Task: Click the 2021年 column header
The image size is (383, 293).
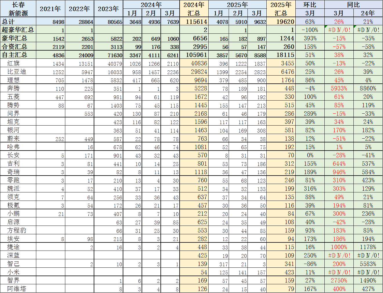Action: click(x=50, y=9)
